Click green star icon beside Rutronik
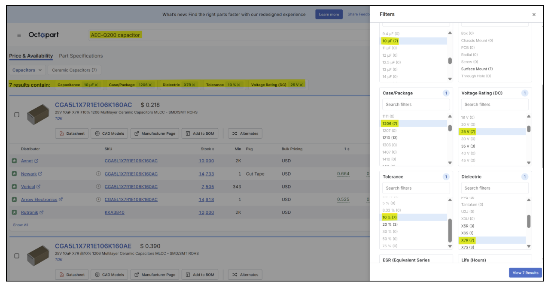 (x=15, y=212)
